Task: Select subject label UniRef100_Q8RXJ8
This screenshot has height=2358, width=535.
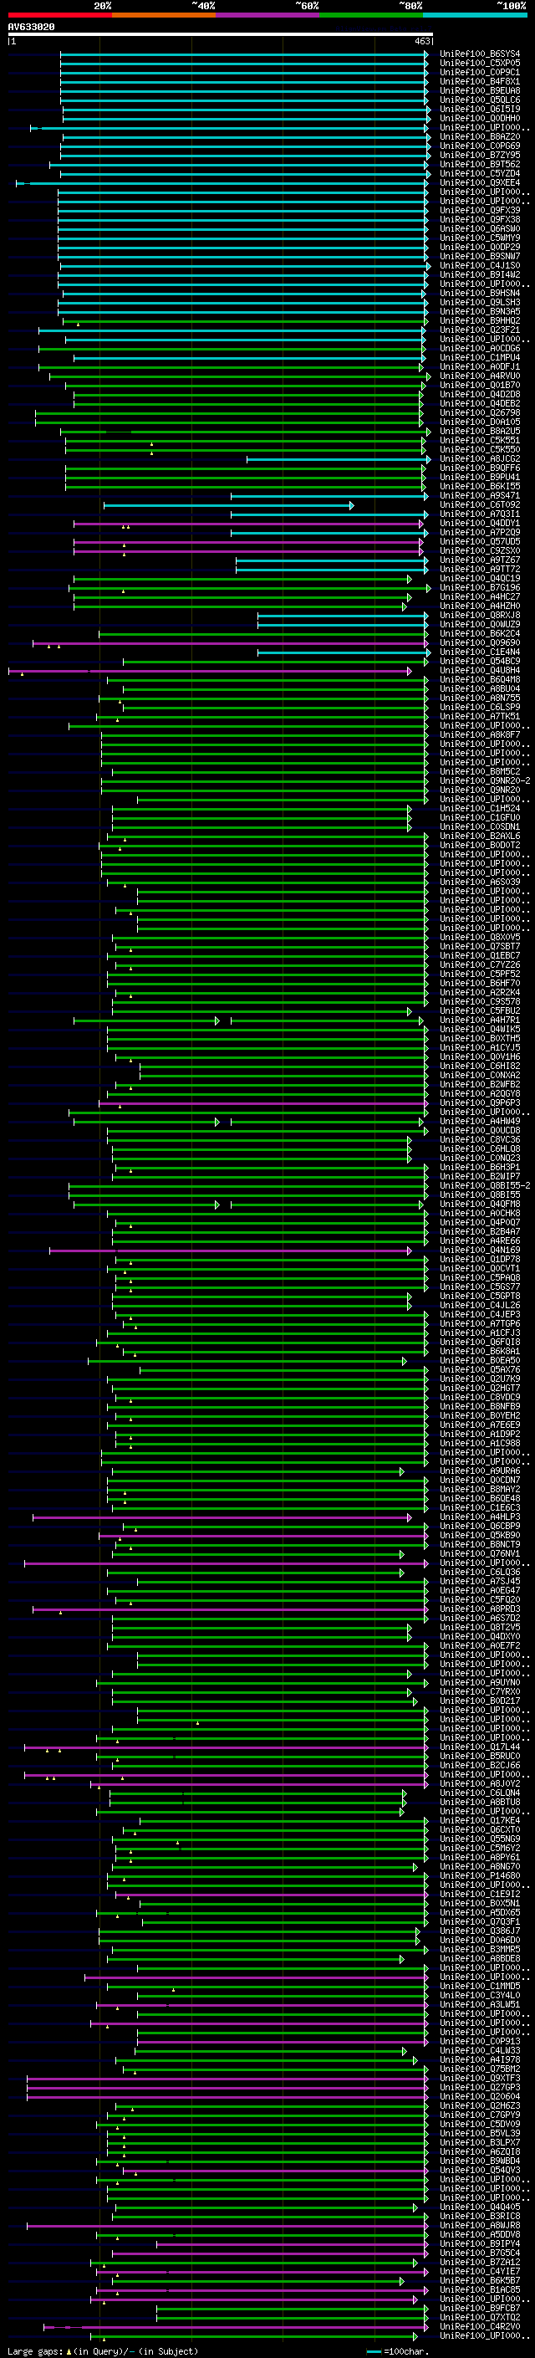Action: coord(479,615)
